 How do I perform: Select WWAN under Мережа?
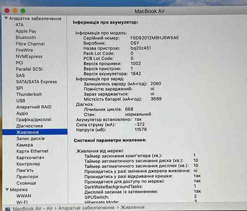point(24,196)
